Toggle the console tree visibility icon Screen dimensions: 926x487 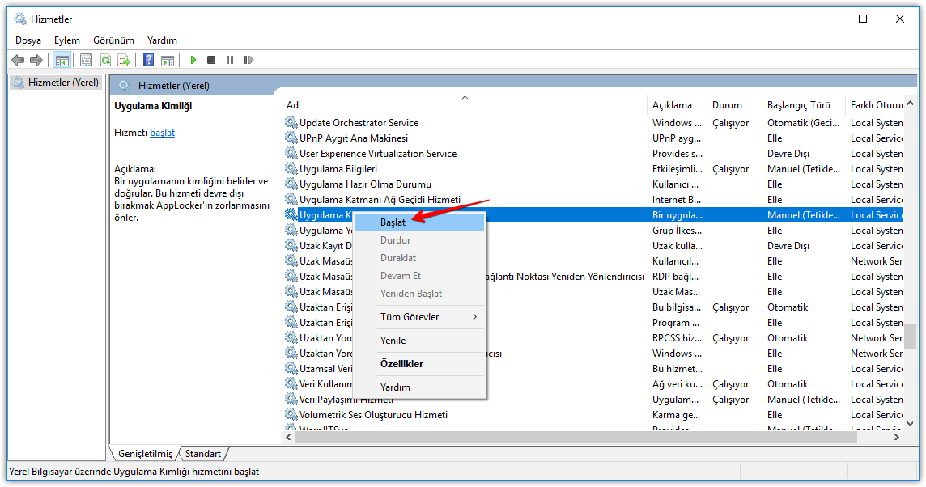62,59
